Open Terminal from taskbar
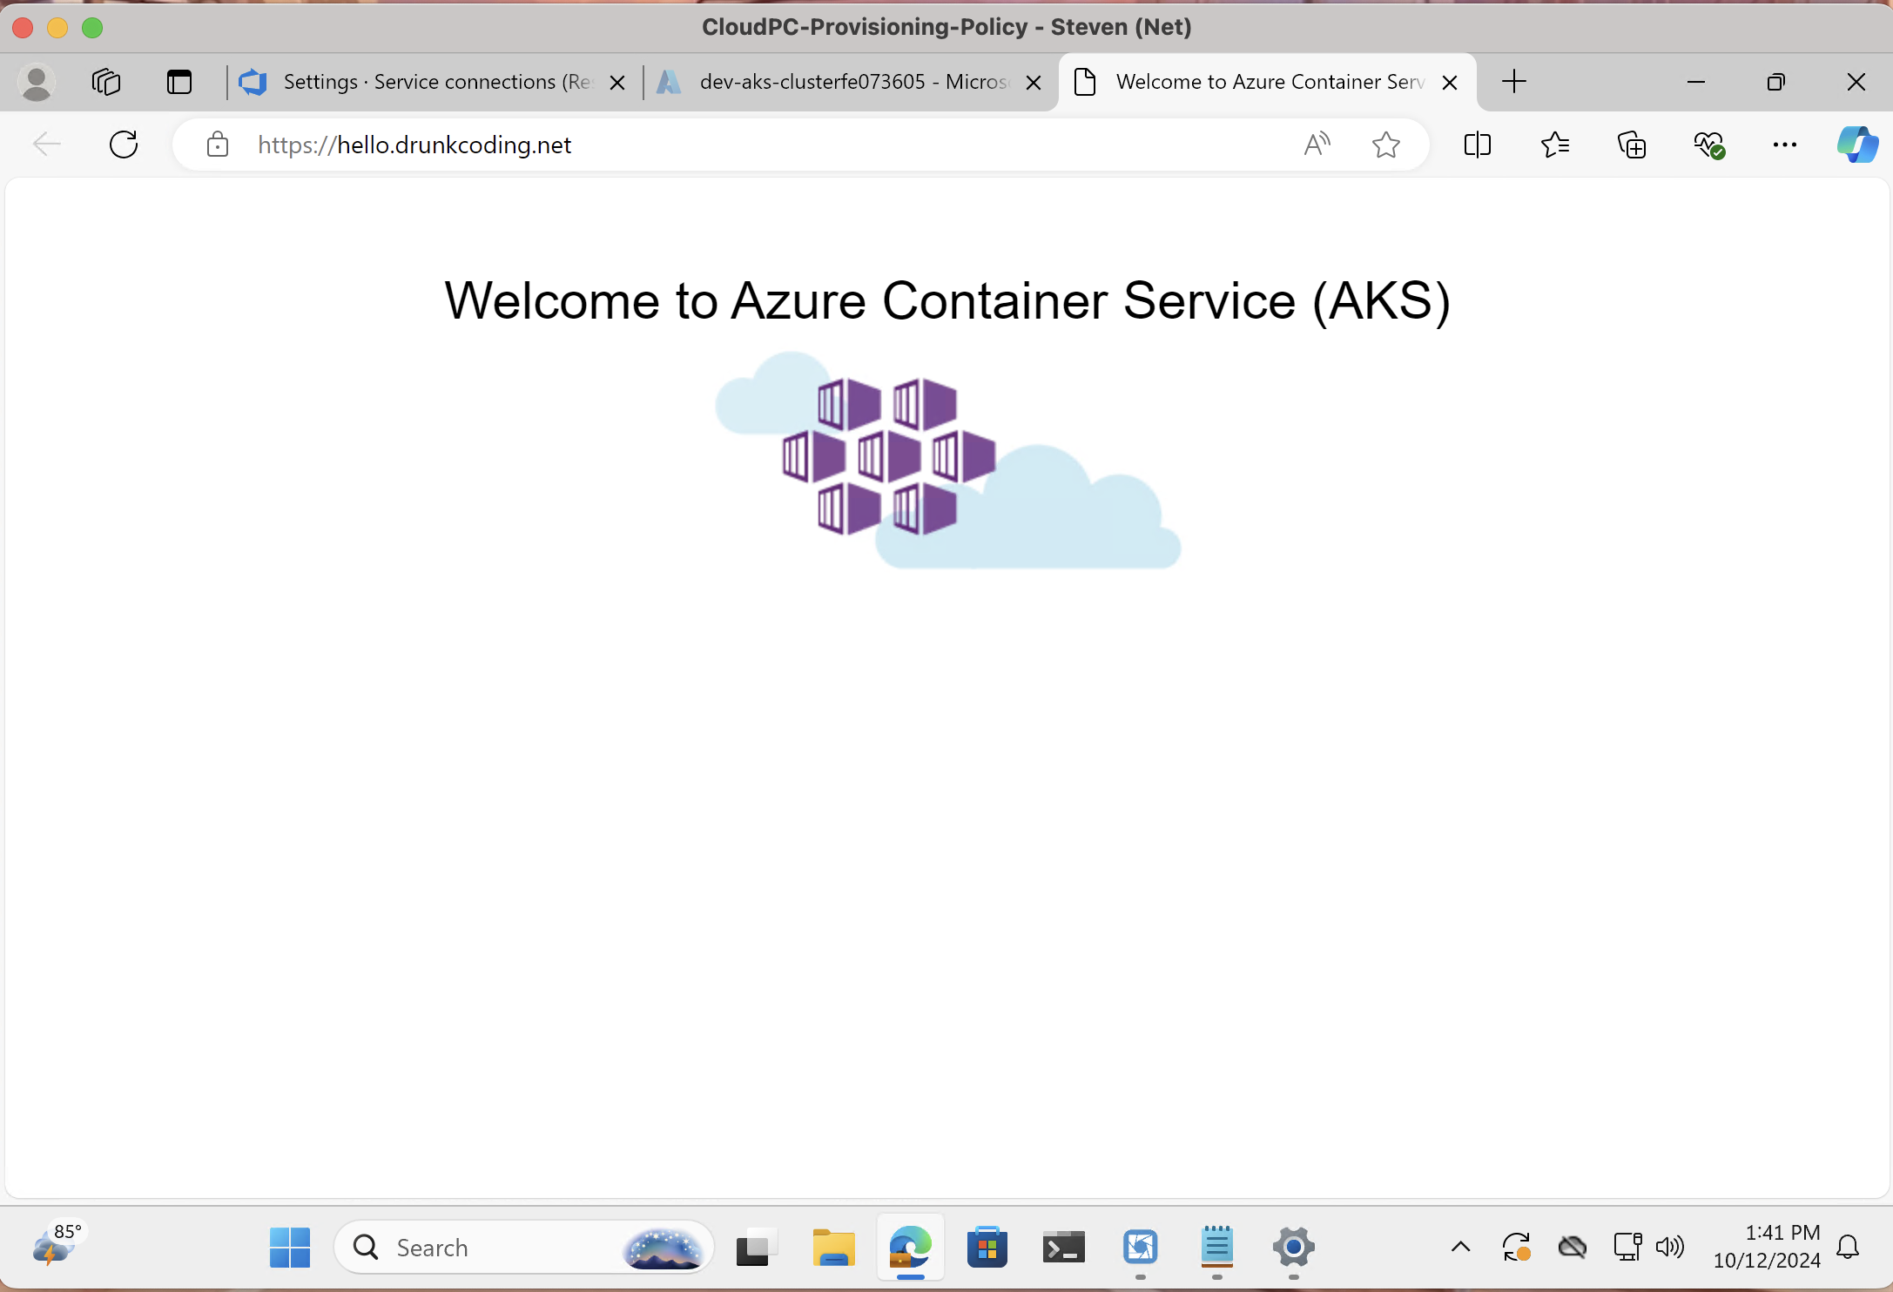Viewport: 1893px width, 1292px height. [1063, 1248]
